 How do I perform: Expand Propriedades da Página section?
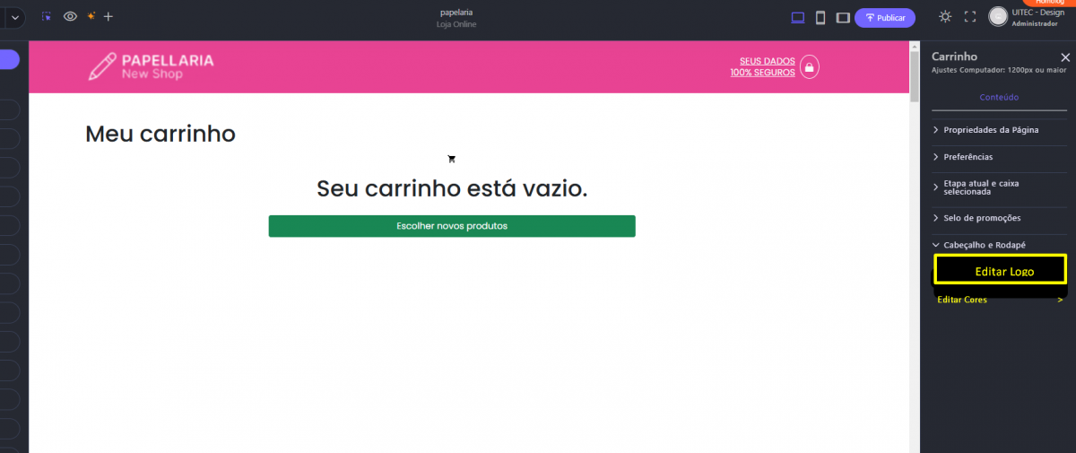pos(991,130)
